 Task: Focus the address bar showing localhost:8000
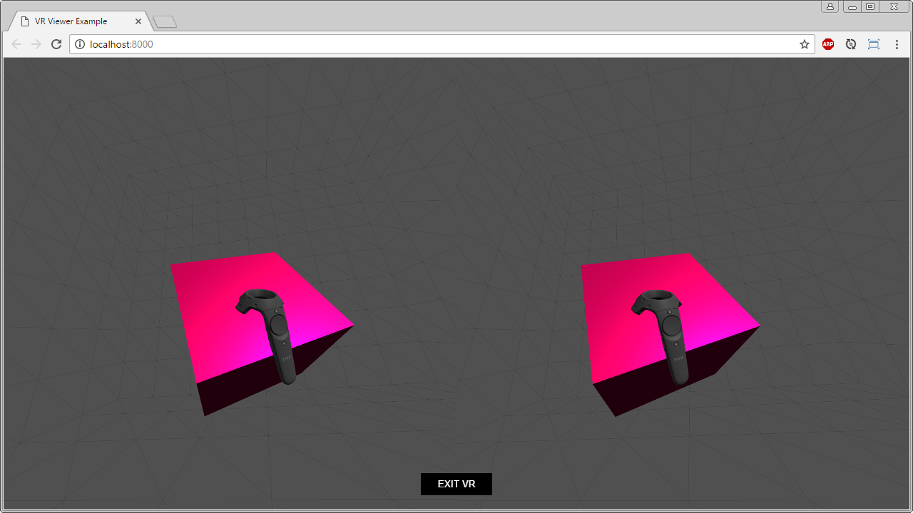click(442, 44)
